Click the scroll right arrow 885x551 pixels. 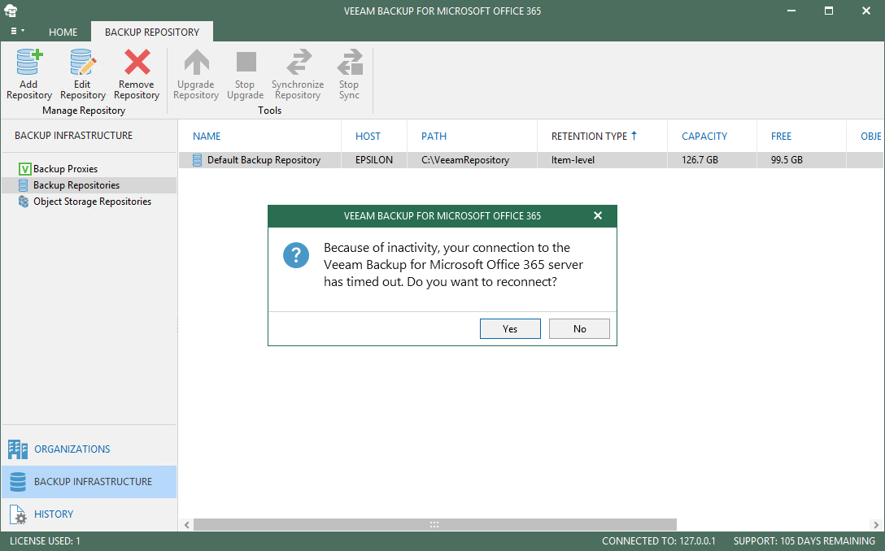click(877, 525)
